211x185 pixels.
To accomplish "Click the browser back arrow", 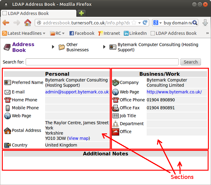I will tap(6, 23).
